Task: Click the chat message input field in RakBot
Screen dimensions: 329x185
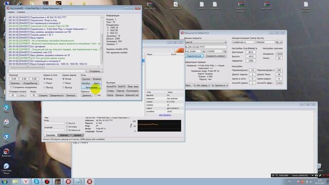Action: click(x=47, y=71)
